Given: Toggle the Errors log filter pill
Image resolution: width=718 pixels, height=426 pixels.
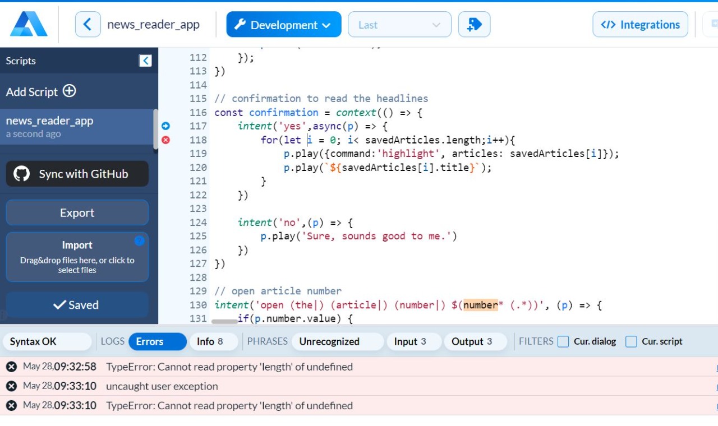Looking at the screenshot, I should click(x=158, y=341).
